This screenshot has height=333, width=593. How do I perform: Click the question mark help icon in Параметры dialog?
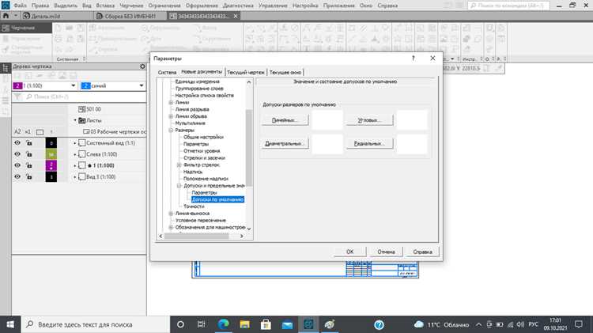413,59
